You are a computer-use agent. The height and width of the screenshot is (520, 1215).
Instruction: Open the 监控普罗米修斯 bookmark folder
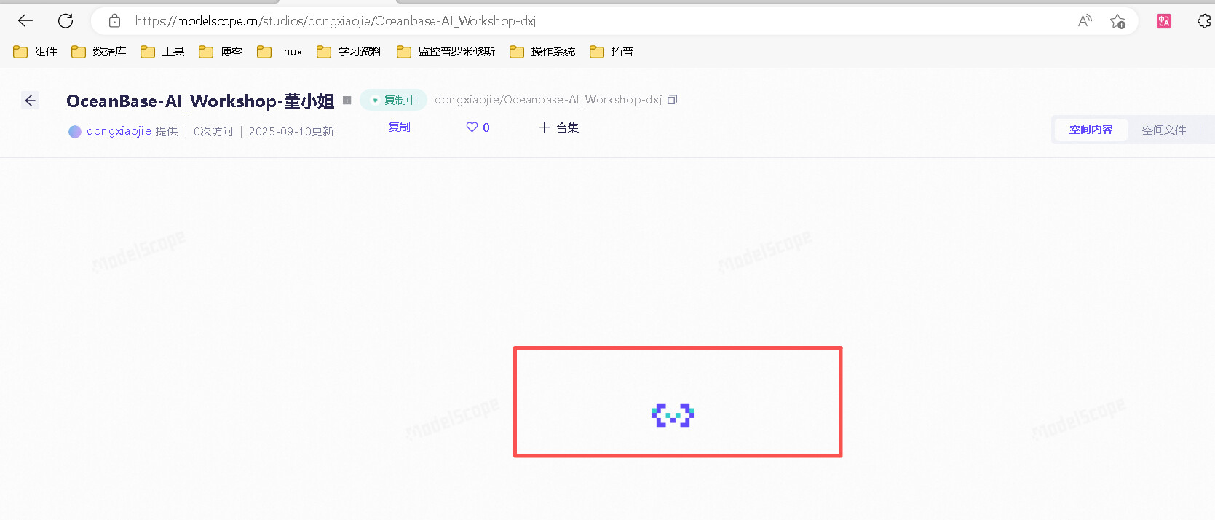coord(446,52)
